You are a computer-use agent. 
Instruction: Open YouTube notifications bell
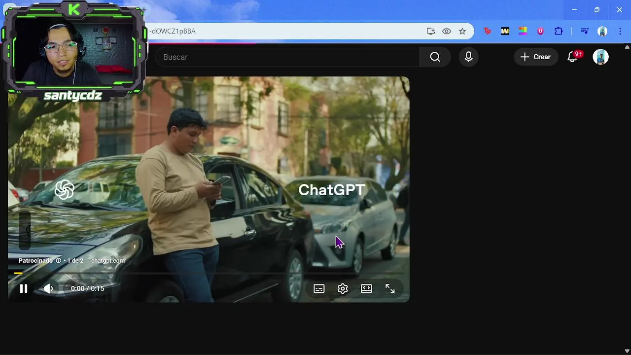point(572,57)
